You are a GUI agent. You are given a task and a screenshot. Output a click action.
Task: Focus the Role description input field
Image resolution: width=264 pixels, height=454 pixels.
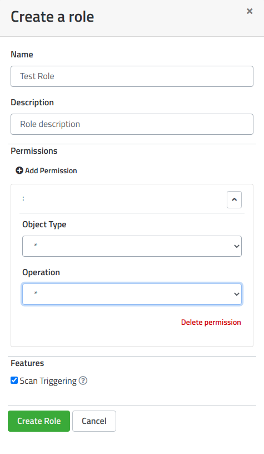click(x=132, y=124)
